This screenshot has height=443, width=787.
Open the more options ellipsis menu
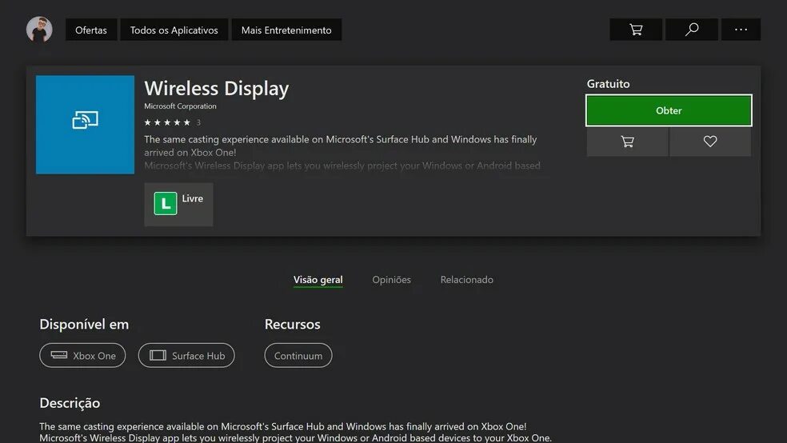click(x=741, y=30)
